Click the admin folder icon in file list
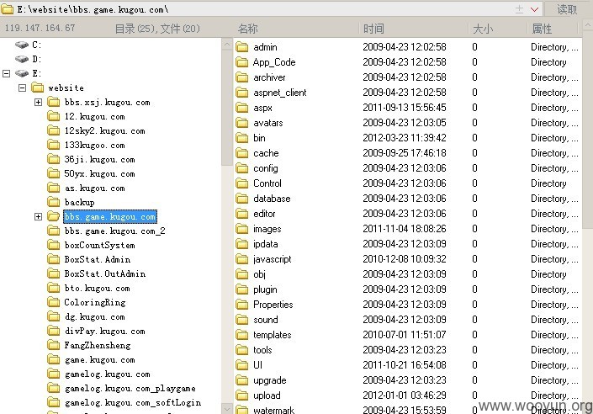 tap(242, 47)
